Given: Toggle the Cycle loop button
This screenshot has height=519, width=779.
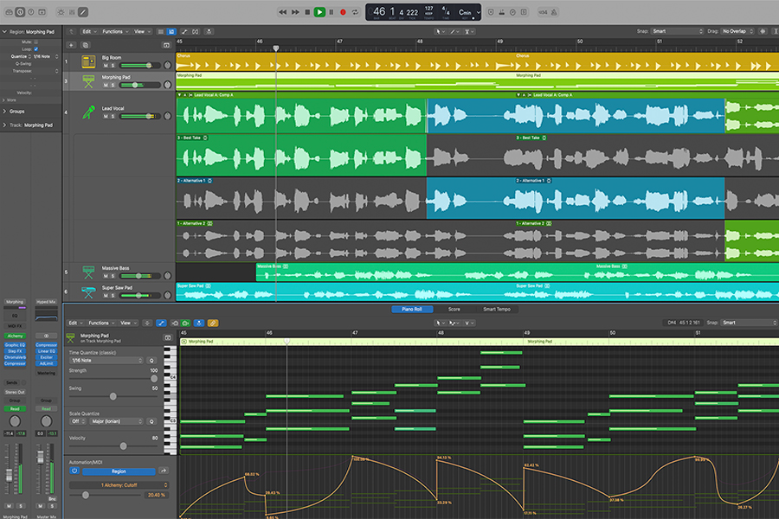Looking at the screenshot, I should click(355, 12).
